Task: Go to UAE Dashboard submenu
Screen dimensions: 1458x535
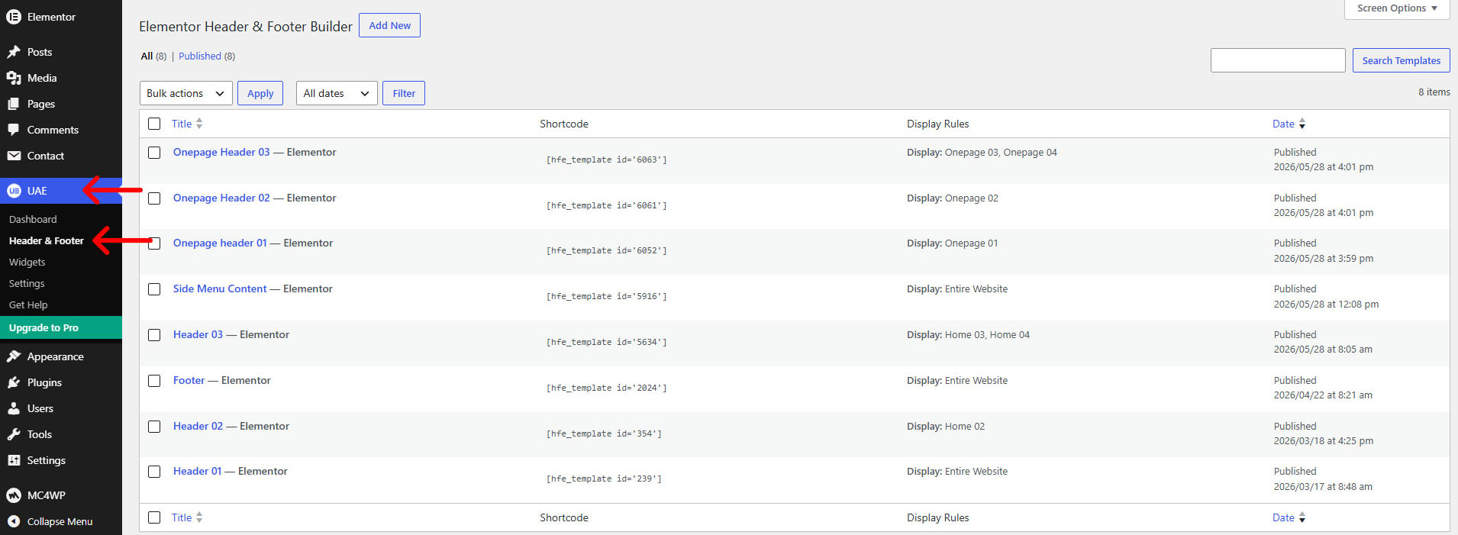Action: (33, 219)
